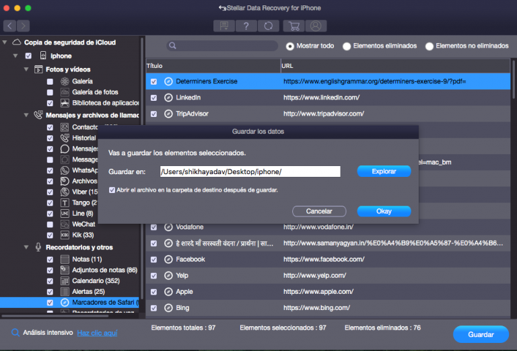Select the Mostrar todo radio button
Image resolution: width=517 pixels, height=351 pixels.
pyautogui.click(x=290, y=46)
